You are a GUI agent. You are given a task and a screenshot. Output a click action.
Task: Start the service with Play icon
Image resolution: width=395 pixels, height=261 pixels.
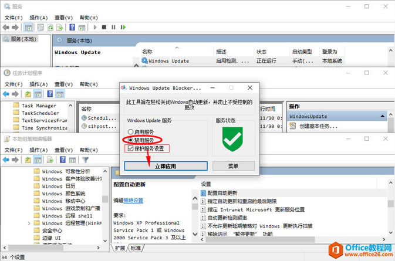(x=95, y=27)
